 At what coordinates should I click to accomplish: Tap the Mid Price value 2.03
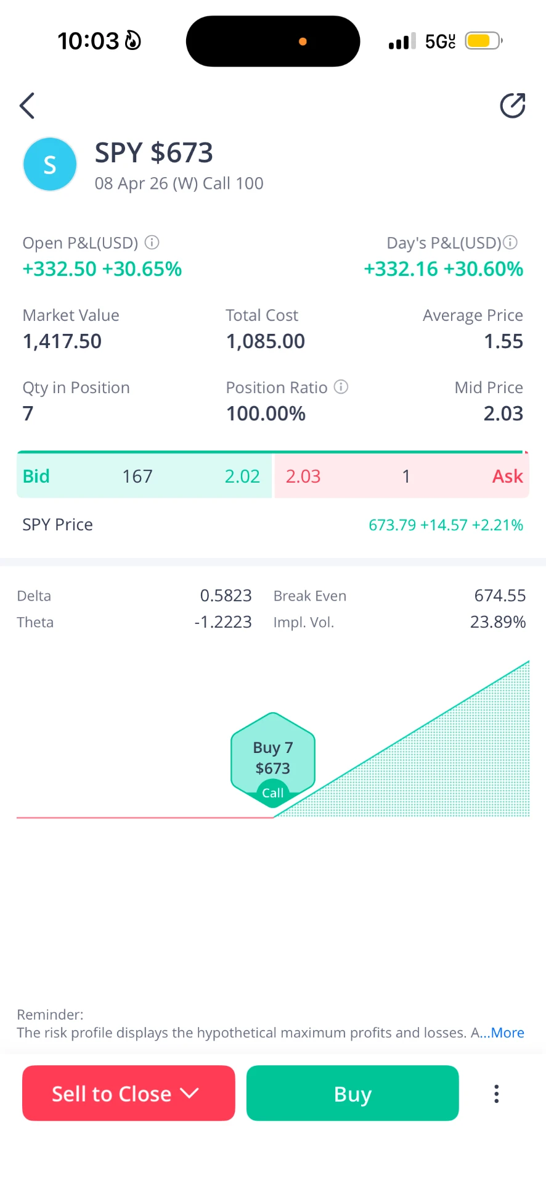pyautogui.click(x=503, y=414)
